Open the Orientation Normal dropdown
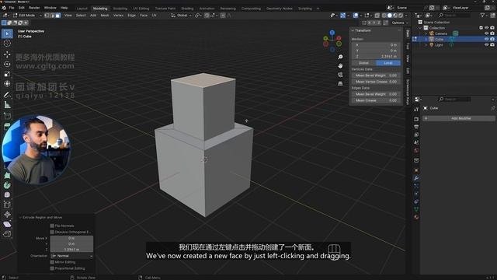497x280 pixels. pos(72,256)
